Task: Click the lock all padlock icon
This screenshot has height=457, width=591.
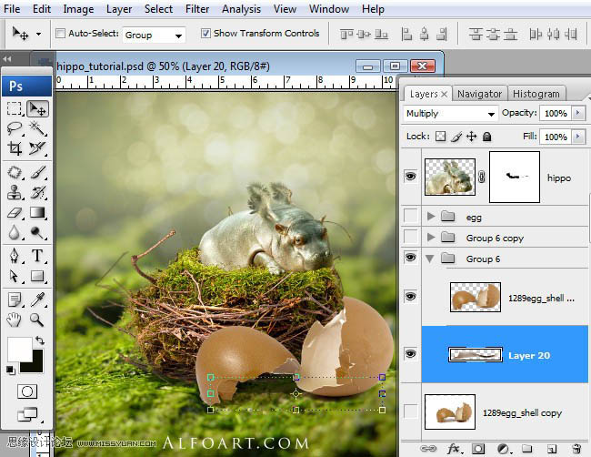Action: click(x=487, y=137)
